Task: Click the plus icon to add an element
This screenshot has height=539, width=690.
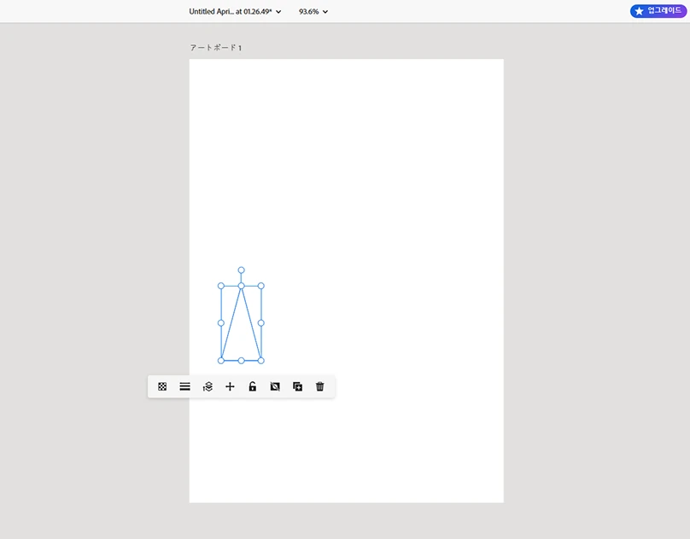Action: (230, 386)
